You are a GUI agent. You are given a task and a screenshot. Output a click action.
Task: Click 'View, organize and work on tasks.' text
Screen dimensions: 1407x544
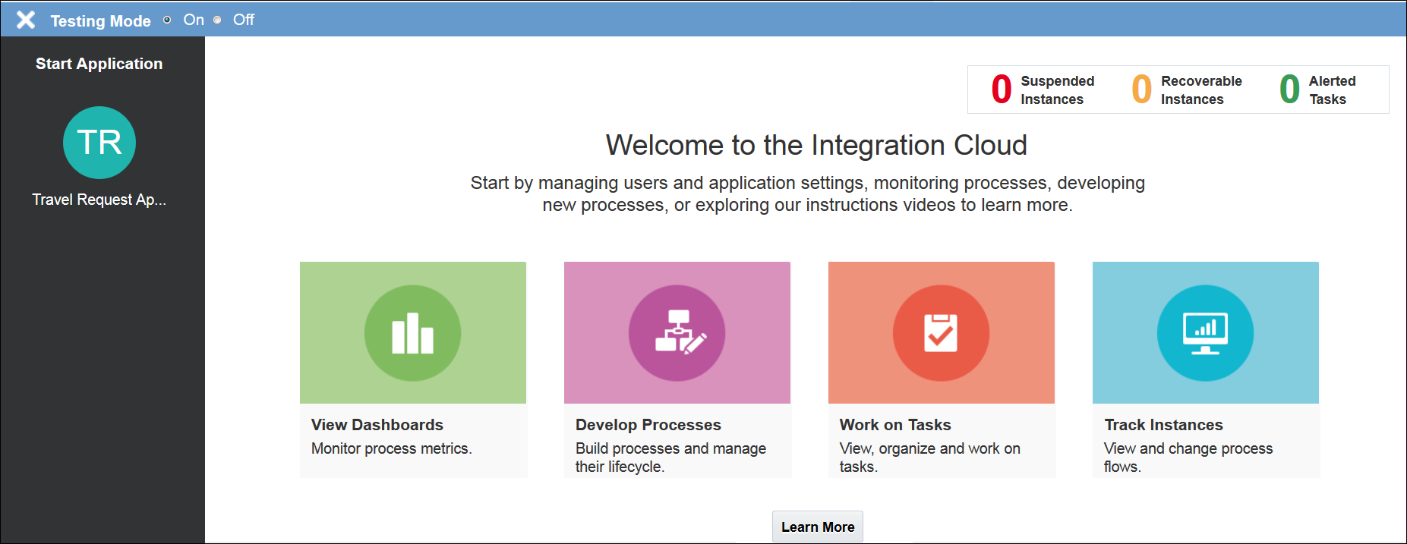tap(930, 458)
